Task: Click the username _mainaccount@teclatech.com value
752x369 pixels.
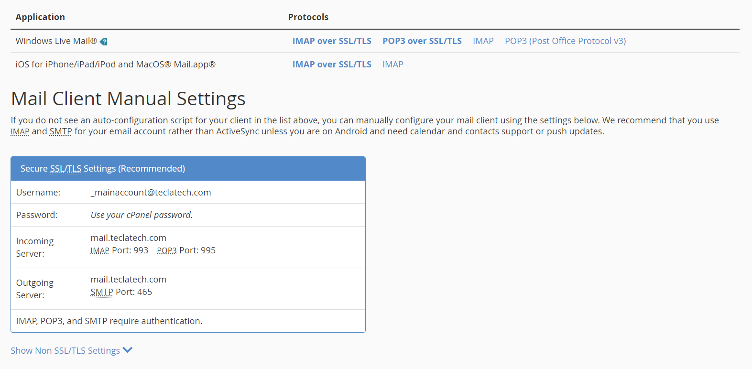Action: [151, 193]
